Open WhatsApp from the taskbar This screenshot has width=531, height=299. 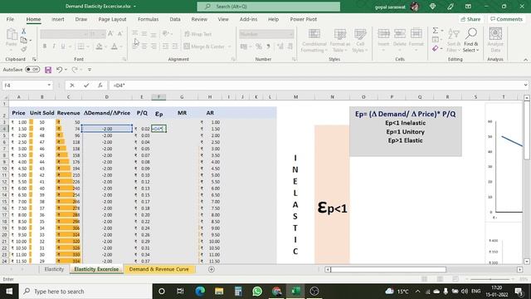pos(257,292)
